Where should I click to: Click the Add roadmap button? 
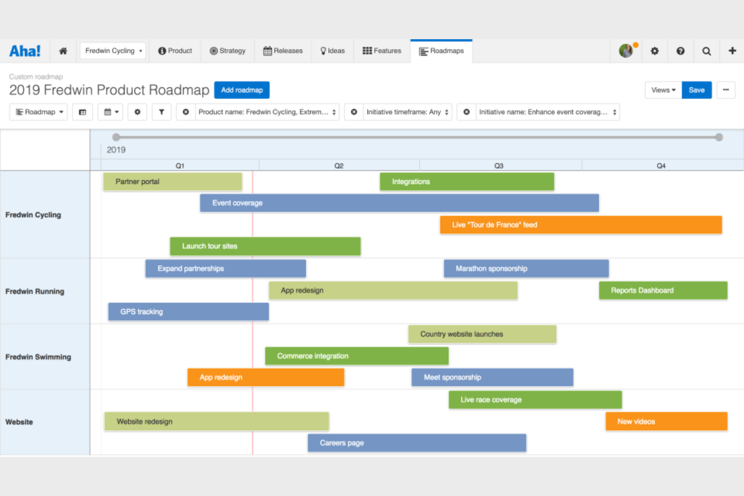(x=242, y=90)
